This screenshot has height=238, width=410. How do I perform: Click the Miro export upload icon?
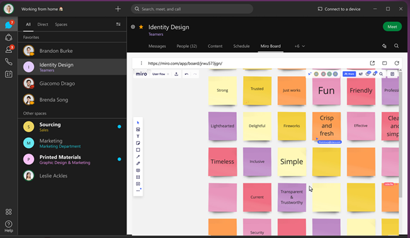click(x=176, y=74)
